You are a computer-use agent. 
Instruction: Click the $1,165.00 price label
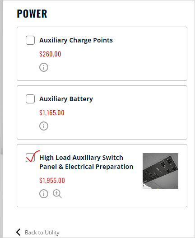pos(52,113)
